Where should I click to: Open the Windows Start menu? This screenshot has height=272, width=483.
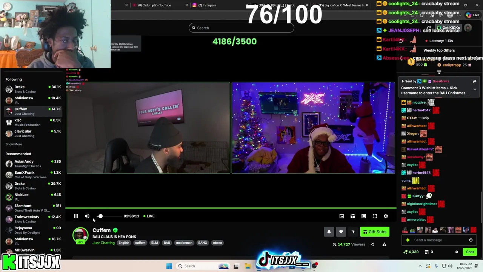click(169, 266)
